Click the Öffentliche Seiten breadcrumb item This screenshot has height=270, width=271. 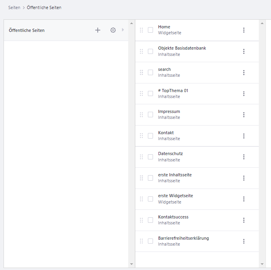[x=44, y=7]
